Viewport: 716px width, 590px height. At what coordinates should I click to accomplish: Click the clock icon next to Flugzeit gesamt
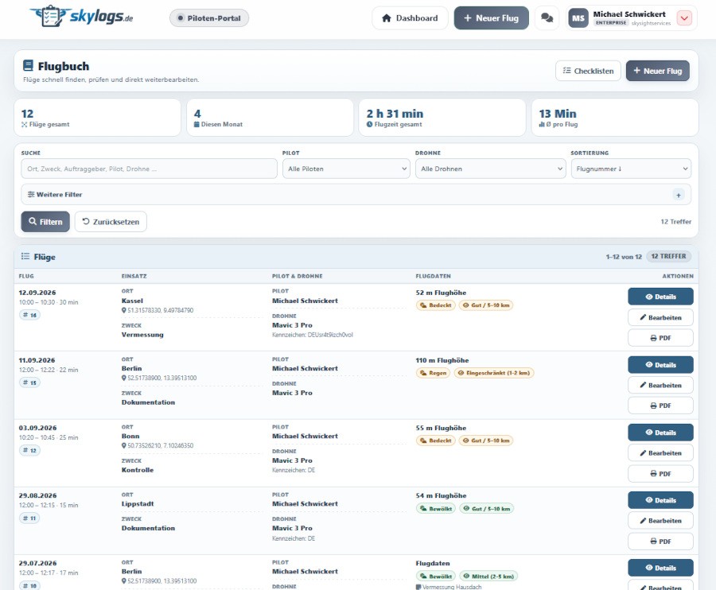[x=369, y=124]
